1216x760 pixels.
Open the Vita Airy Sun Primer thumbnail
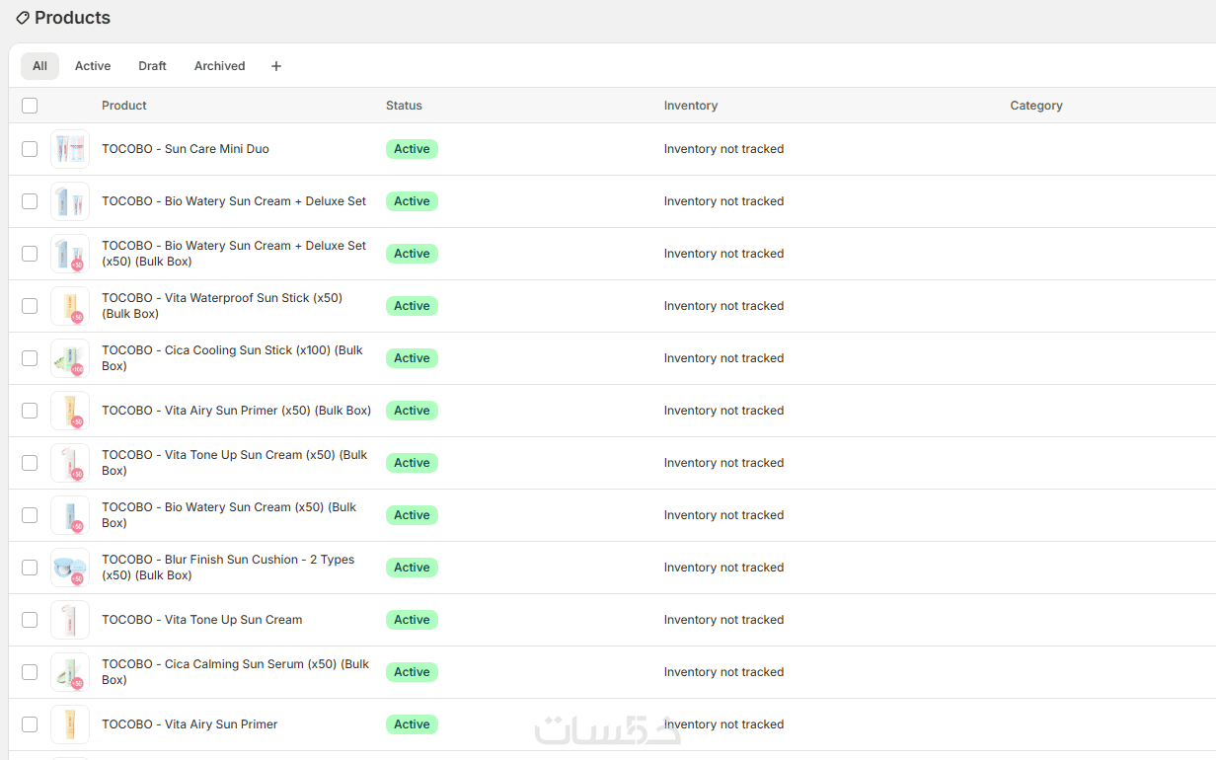(x=70, y=724)
